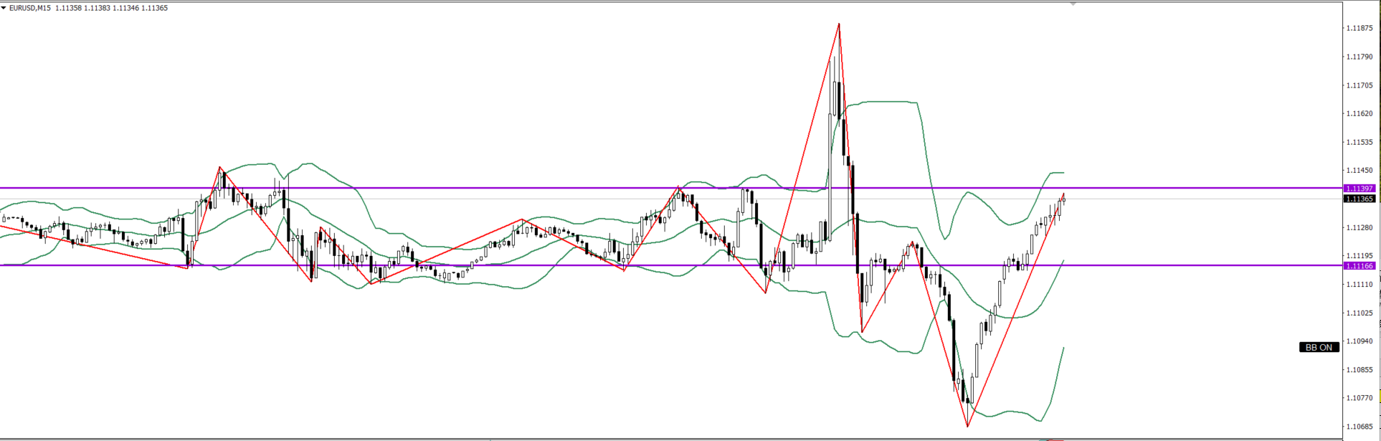Click the 1.11620 level on price scale
Screen dimensions: 1381x441
pyautogui.click(x=1359, y=113)
